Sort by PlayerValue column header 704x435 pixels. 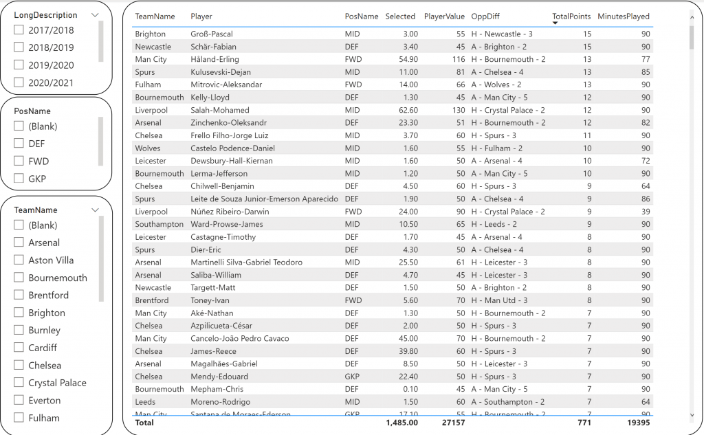click(444, 16)
